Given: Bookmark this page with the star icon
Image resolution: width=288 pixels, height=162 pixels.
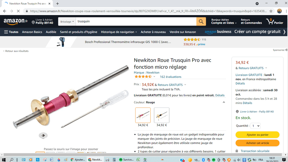Looking at the screenshot, I should [271, 11].
